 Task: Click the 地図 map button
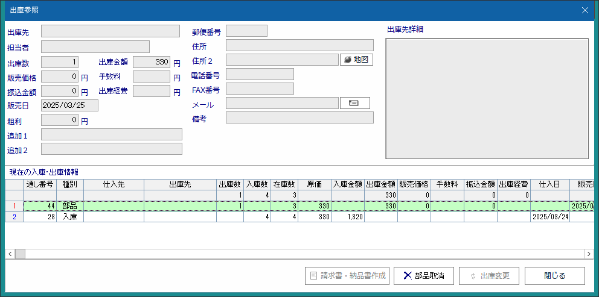click(356, 60)
